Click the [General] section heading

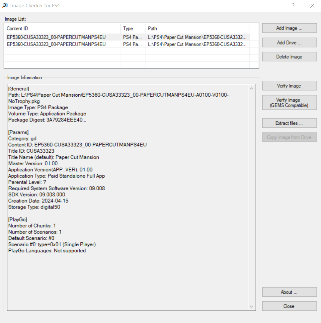point(19,89)
